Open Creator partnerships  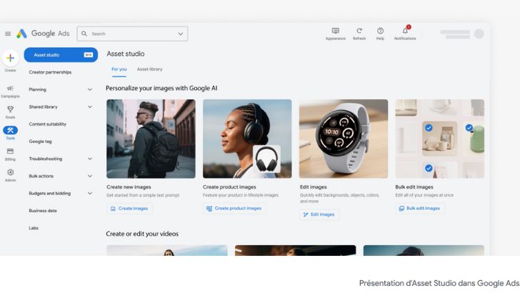[x=50, y=72]
